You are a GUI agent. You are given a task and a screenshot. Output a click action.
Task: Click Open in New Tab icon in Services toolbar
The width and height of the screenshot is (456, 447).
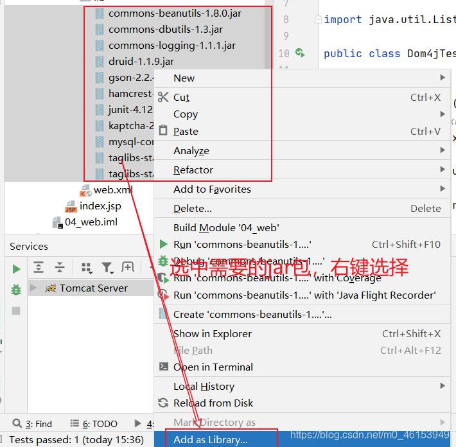coord(128,267)
